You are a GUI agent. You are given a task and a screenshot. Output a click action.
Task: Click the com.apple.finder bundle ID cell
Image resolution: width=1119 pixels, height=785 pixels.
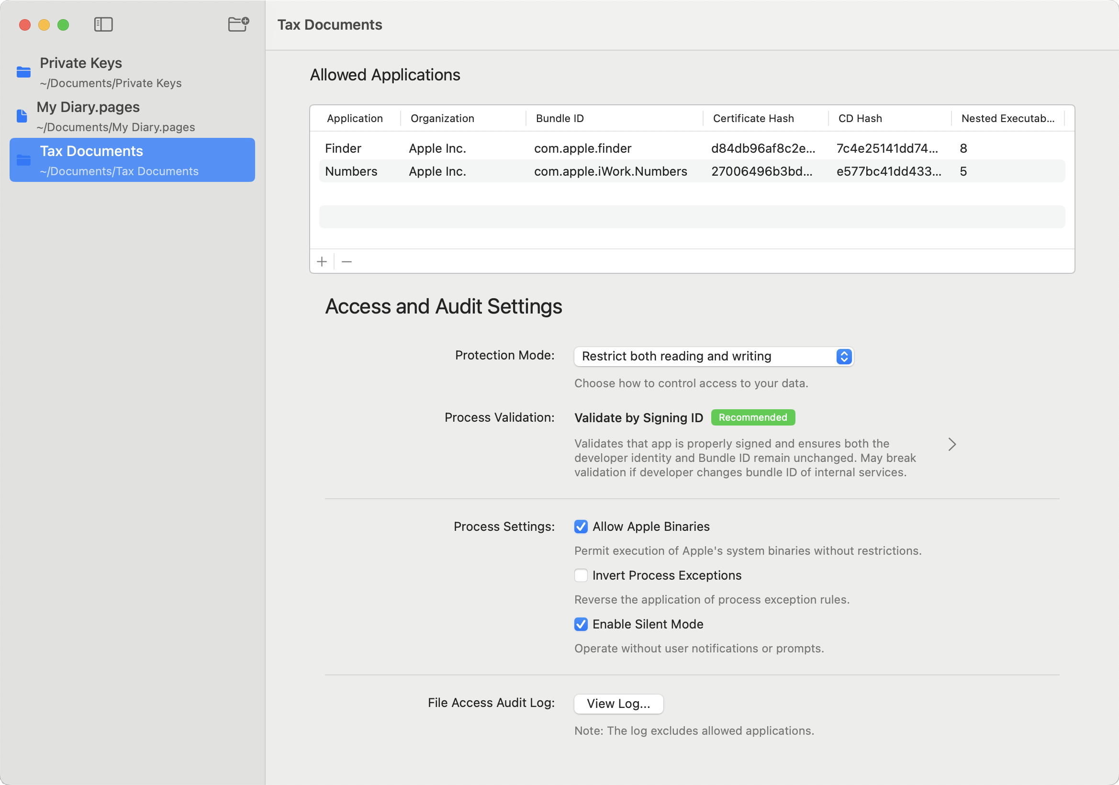pos(582,148)
